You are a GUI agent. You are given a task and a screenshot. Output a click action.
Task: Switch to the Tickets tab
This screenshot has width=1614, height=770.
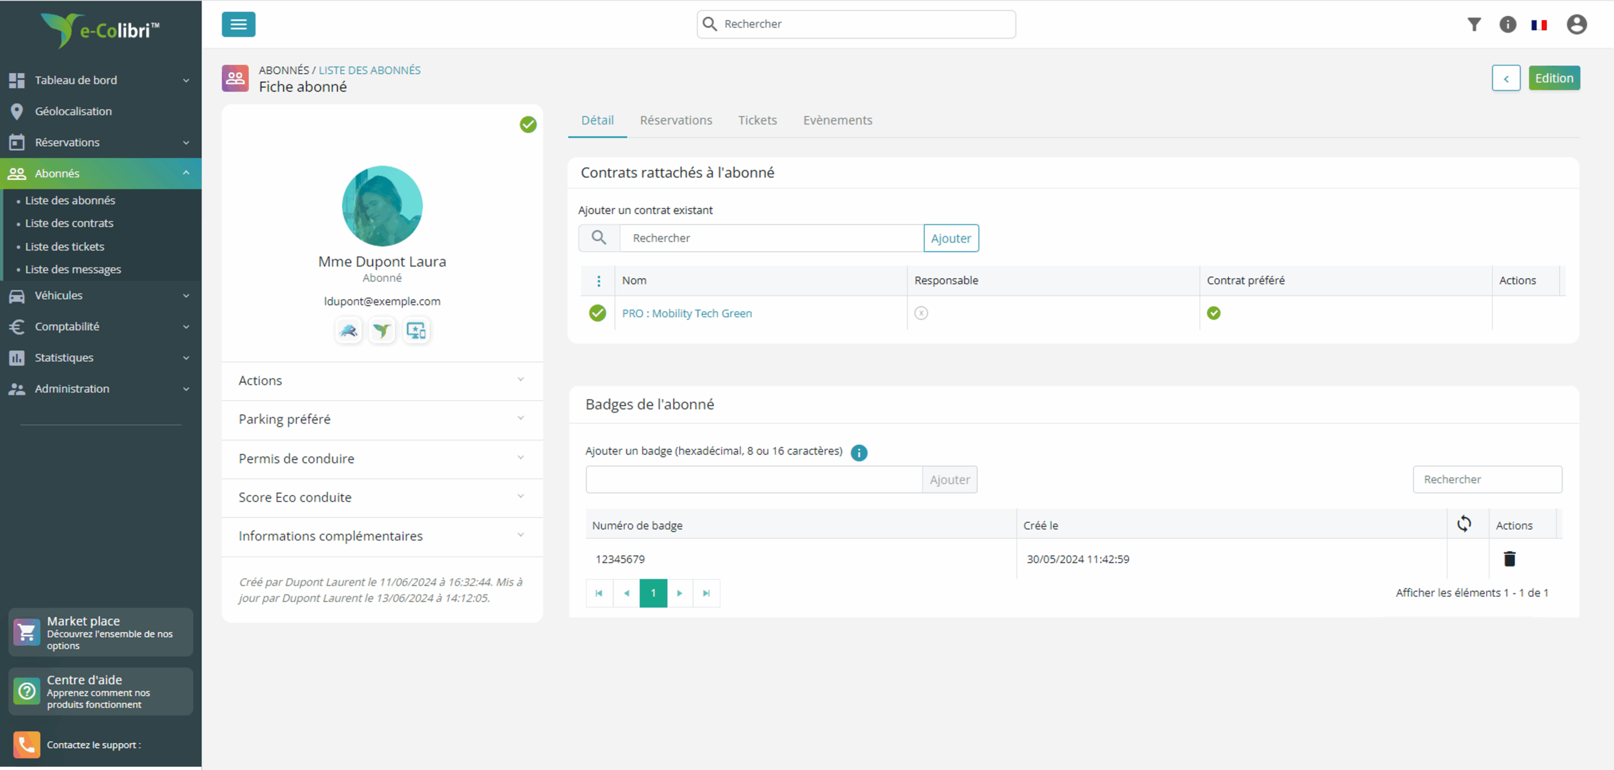757,120
